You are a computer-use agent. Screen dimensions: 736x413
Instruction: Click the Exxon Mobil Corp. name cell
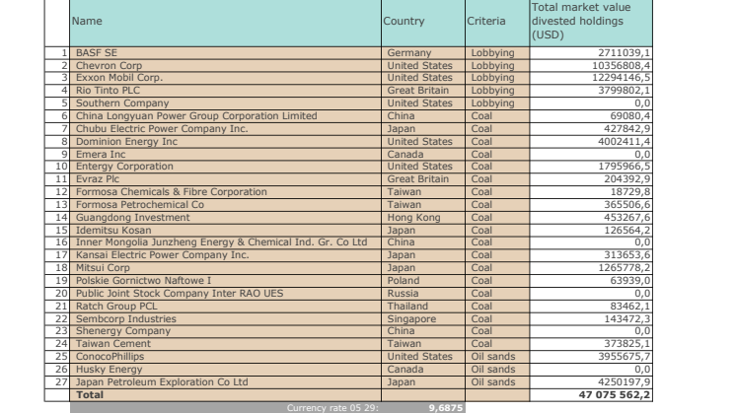pyautogui.click(x=225, y=78)
